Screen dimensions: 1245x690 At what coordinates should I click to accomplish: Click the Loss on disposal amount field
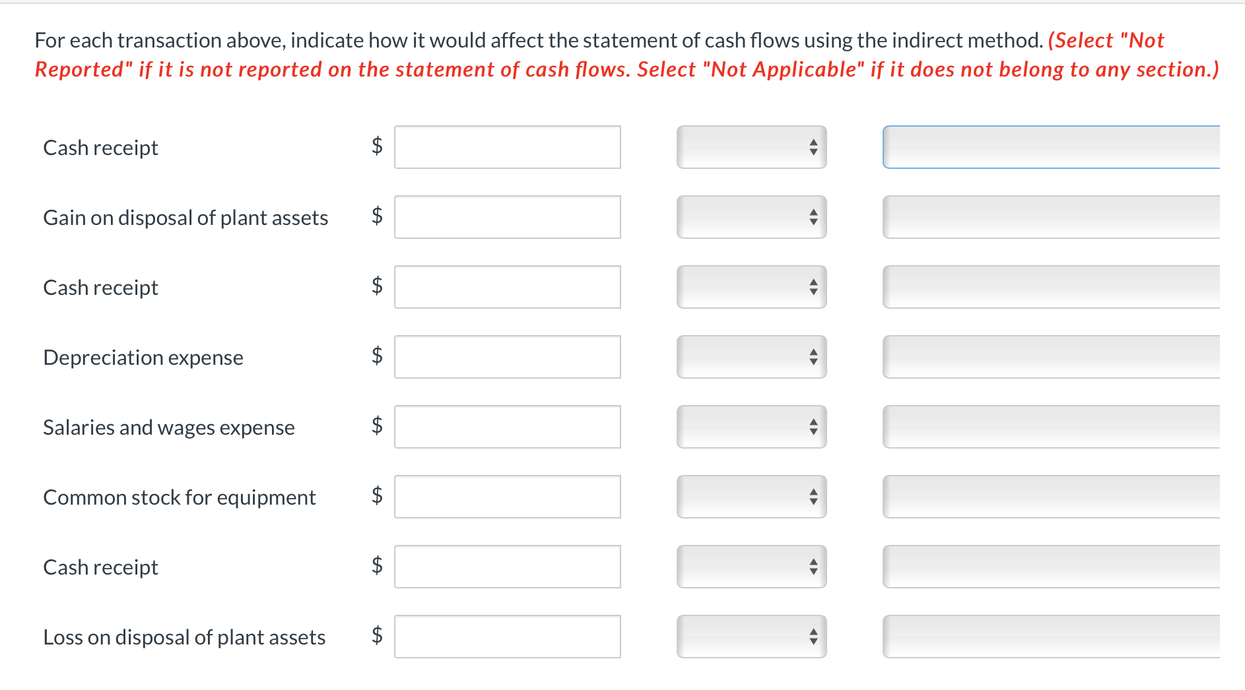507,637
